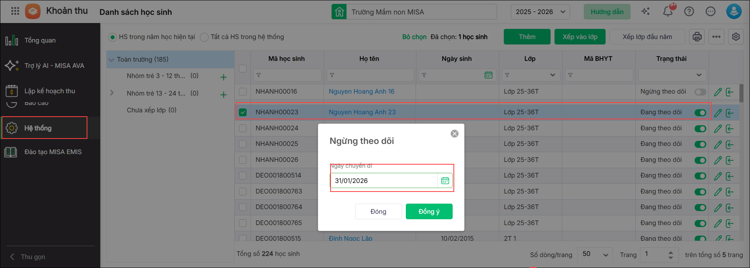Open the AI sparkle assistant icon in the header
Image resolution: width=750 pixels, height=268 pixels.
(x=646, y=11)
